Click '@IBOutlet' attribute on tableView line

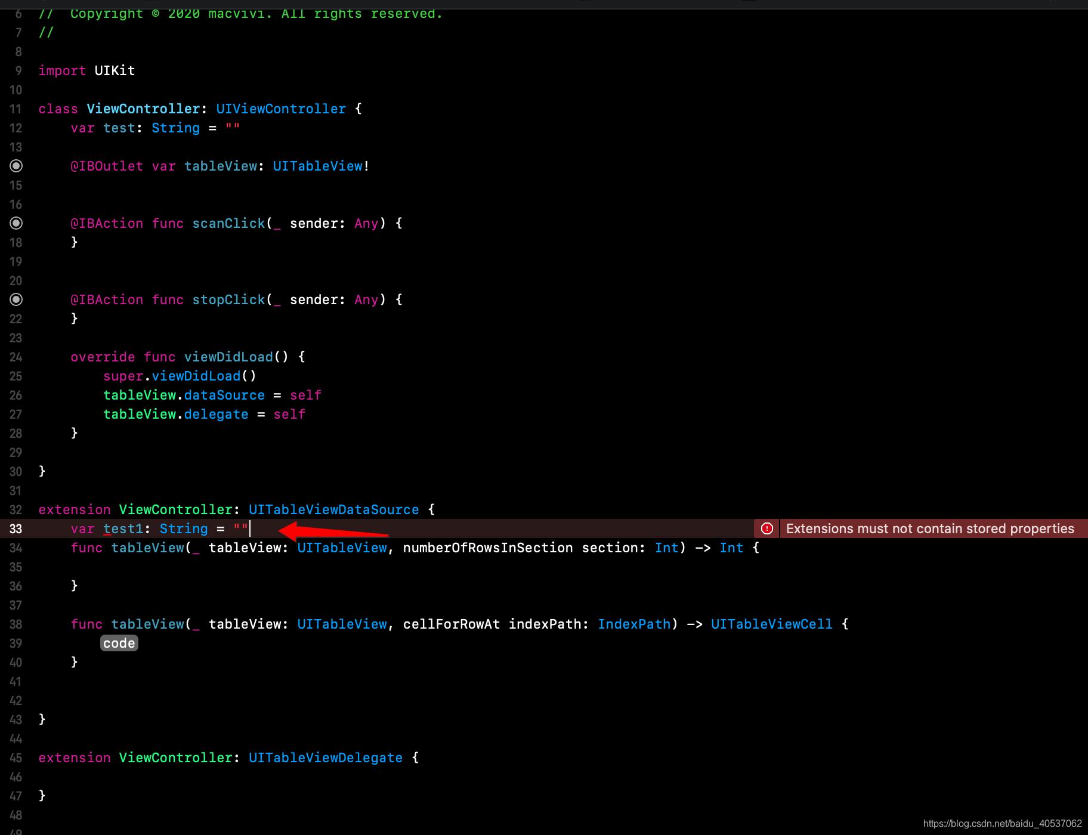pos(107,166)
